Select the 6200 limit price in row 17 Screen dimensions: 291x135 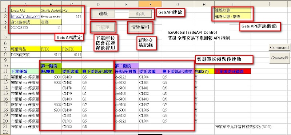tap(51, 105)
